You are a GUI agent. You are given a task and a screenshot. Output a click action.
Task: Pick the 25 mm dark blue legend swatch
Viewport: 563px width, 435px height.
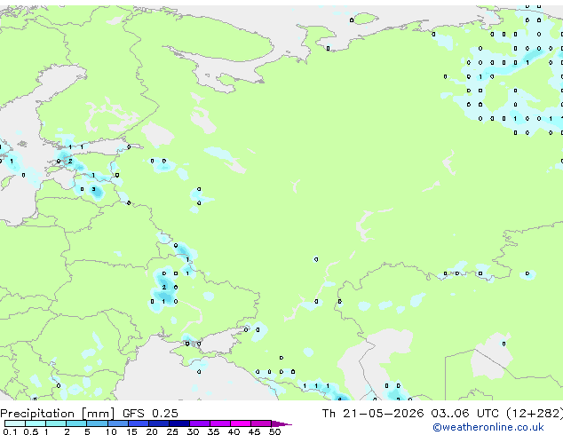[178, 423]
